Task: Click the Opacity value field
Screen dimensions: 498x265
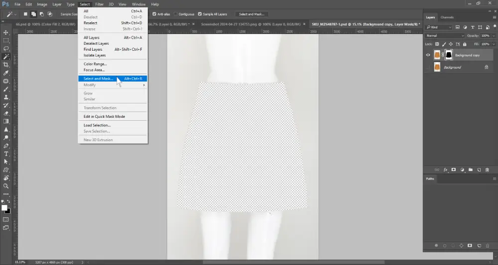Action: click(x=485, y=36)
